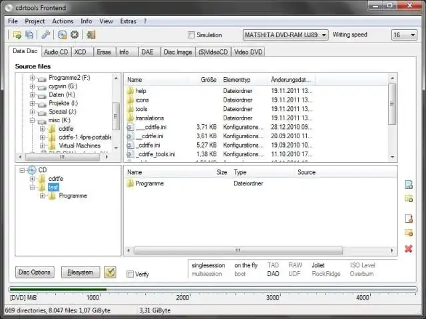The width and height of the screenshot is (426, 319).
Task: Click the source file list vertical scrollbar
Action: [x=392, y=118]
